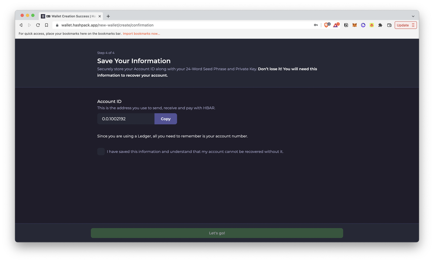Select the Account ID field showing 0.0.1002192
The image size is (434, 262).
[x=125, y=118]
